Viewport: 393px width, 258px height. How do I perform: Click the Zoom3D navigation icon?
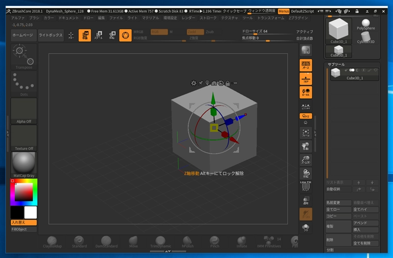click(306, 160)
